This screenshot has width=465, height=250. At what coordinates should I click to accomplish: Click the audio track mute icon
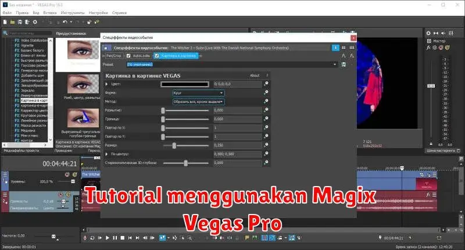pyautogui.click(x=60, y=195)
